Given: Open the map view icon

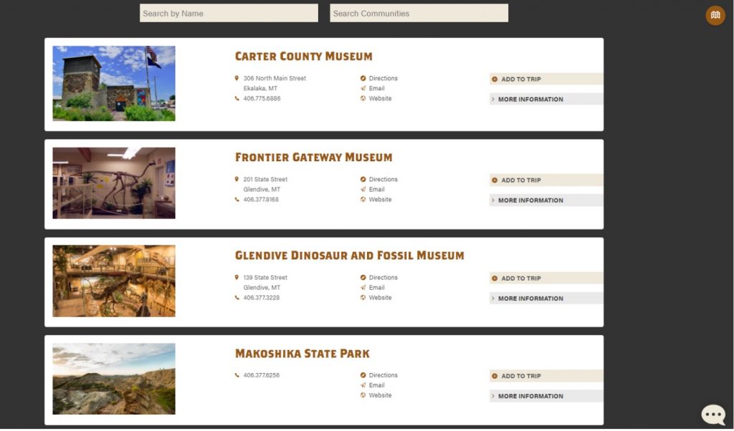Looking at the screenshot, I should pyautogui.click(x=715, y=16).
